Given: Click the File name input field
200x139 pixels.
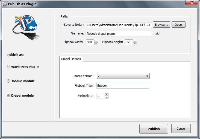Looking at the screenshot, I should click(119, 34).
